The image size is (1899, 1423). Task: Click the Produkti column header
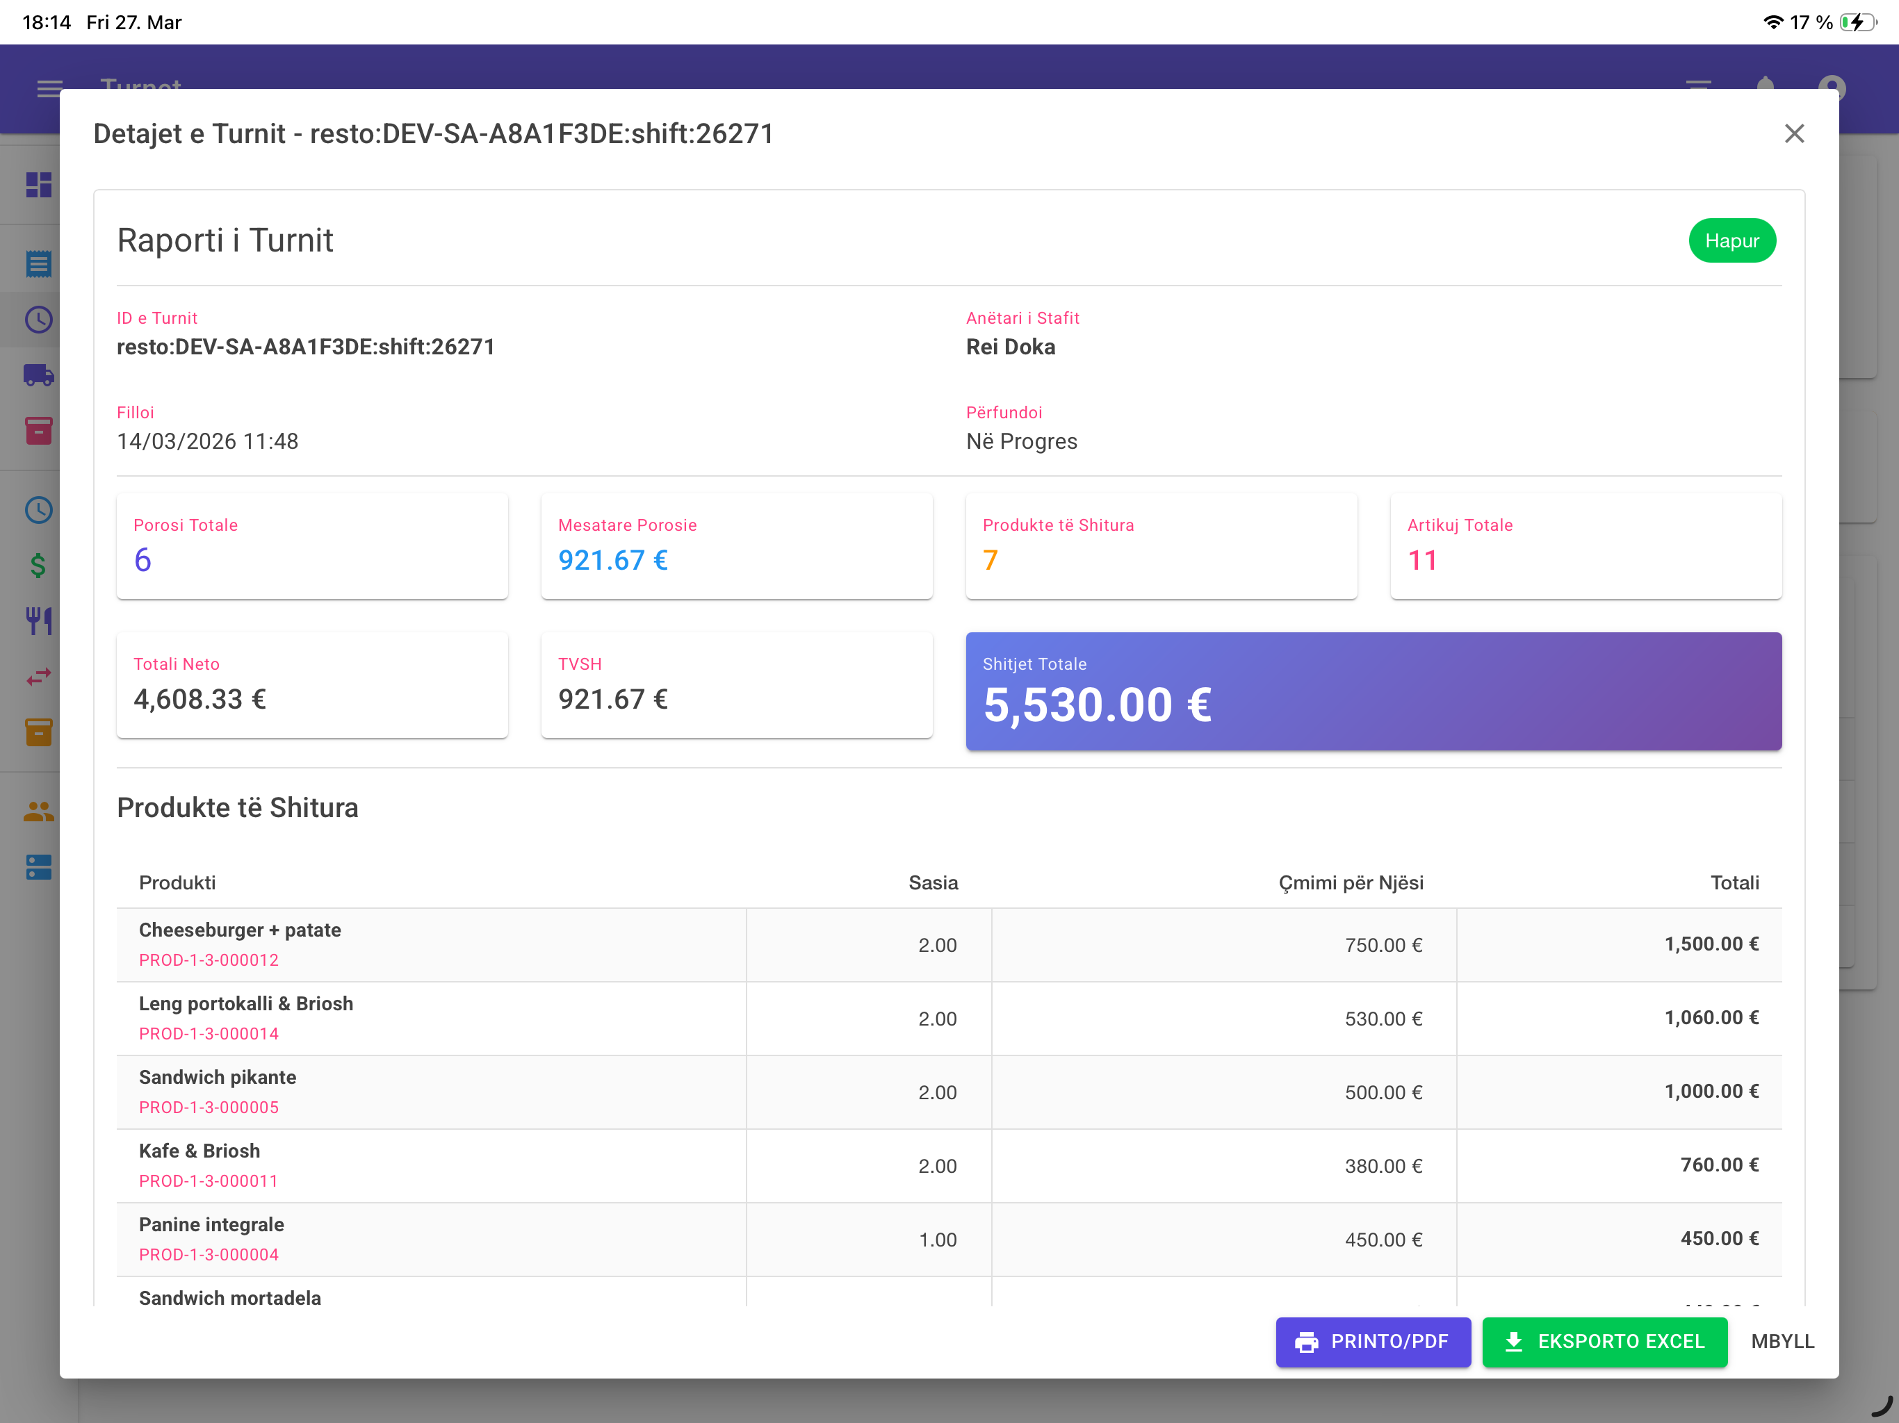tap(178, 883)
